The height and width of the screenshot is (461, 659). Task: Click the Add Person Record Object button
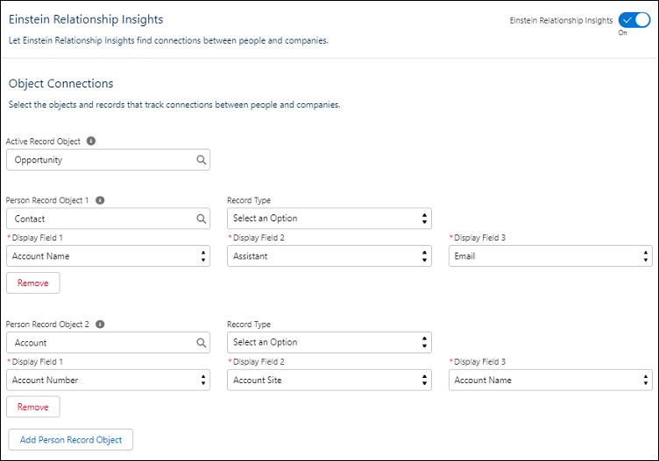pyautogui.click(x=71, y=440)
